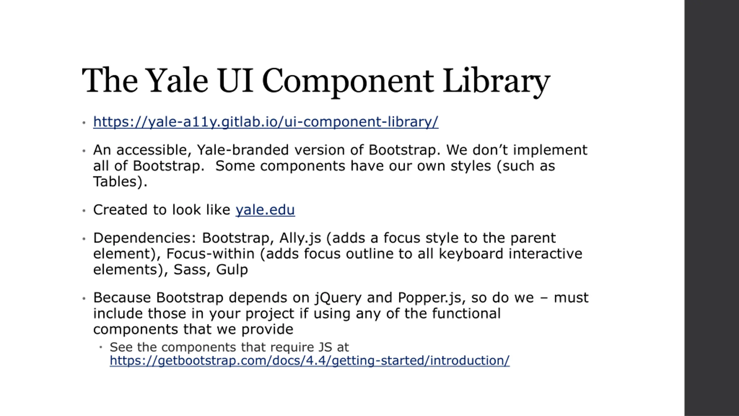Click the word 'Gulp' in the dependencies list
This screenshot has height=416, width=739.
pos(232,270)
